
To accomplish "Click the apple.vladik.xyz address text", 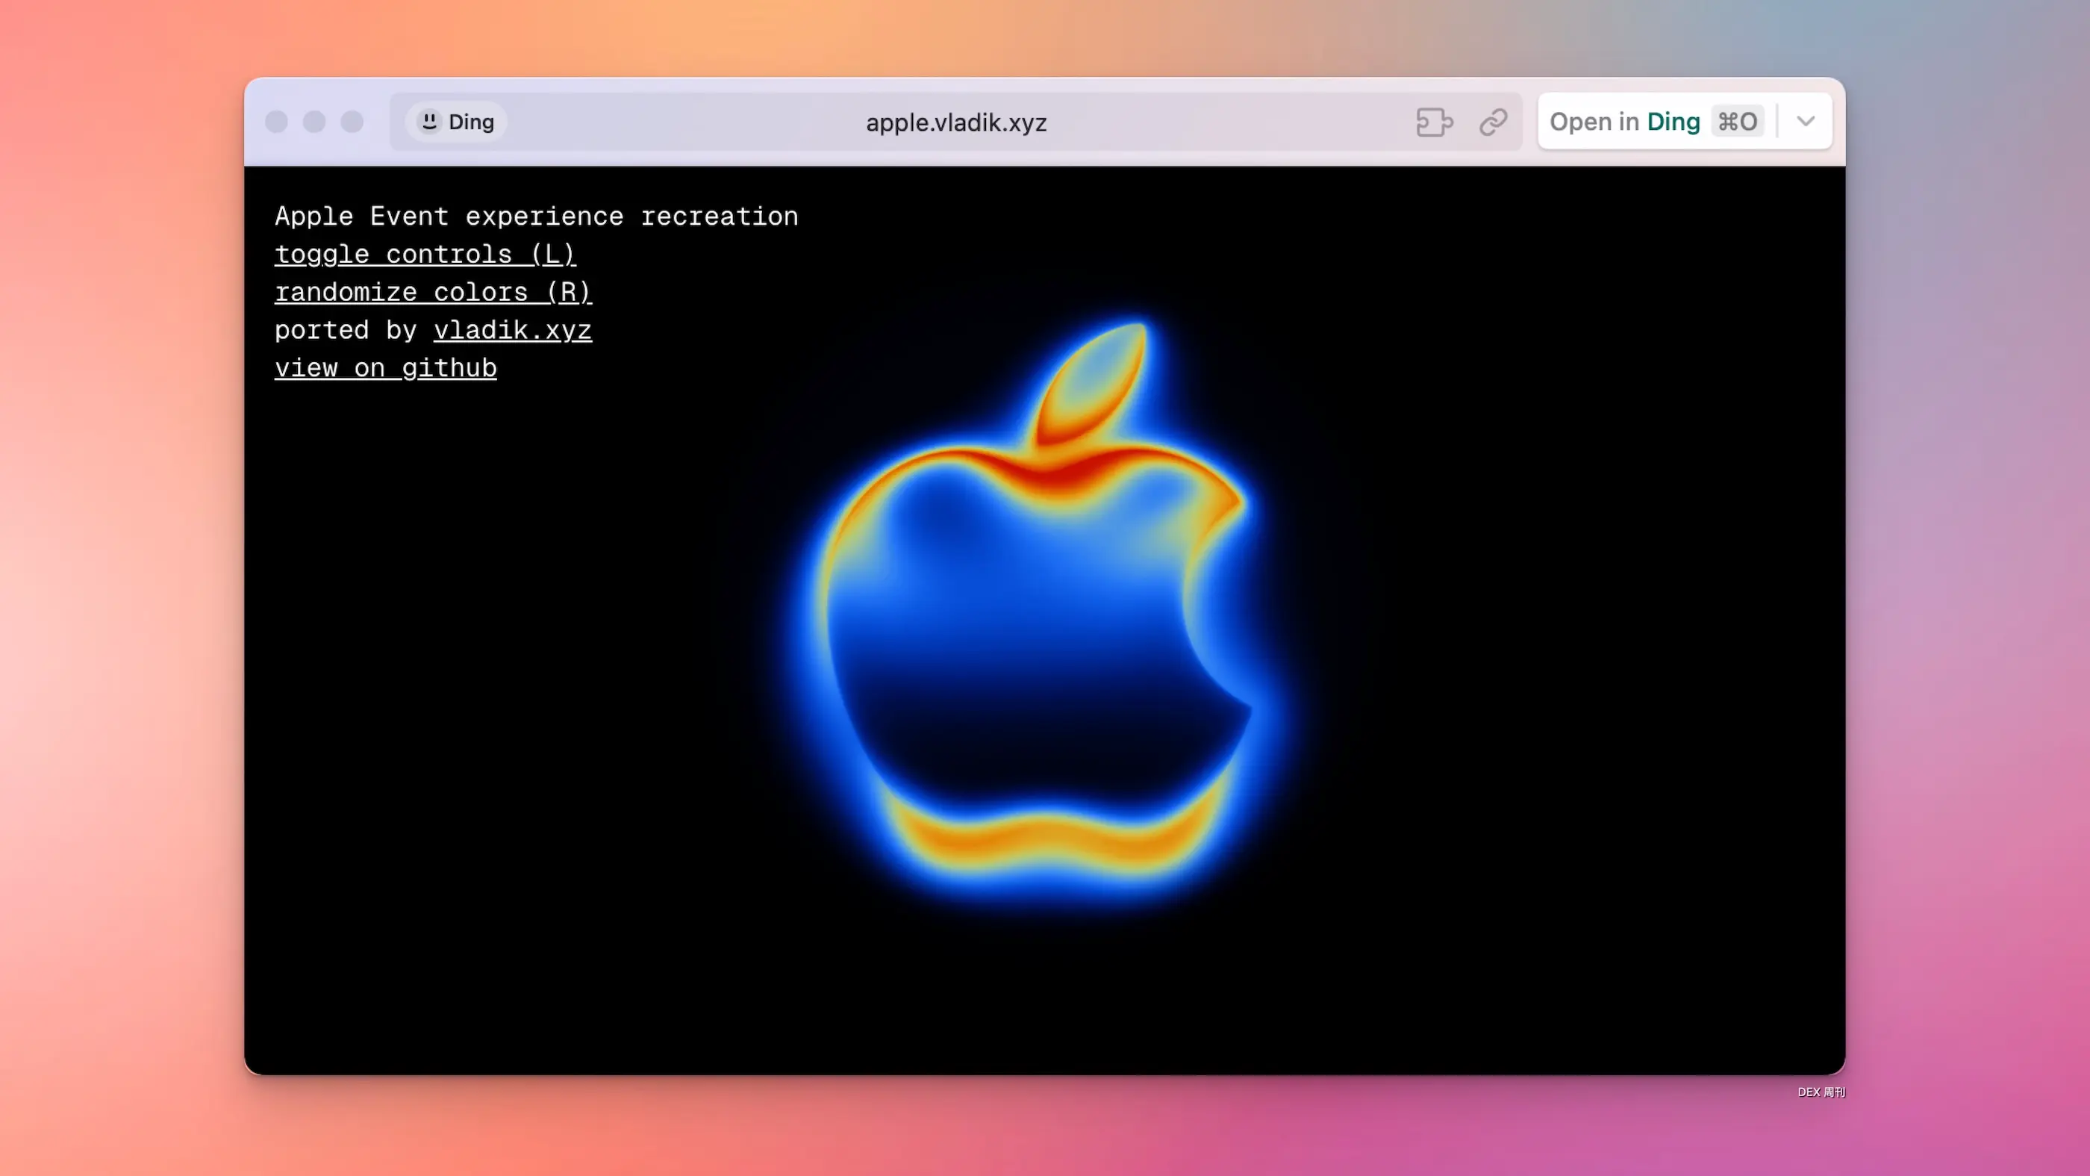I will tap(955, 122).
